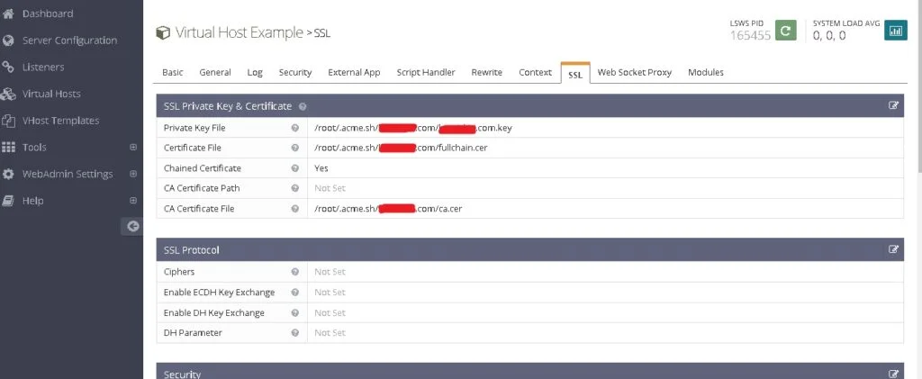
Task: Click Virtual Host Example breadcrumb title
Action: click(x=239, y=33)
